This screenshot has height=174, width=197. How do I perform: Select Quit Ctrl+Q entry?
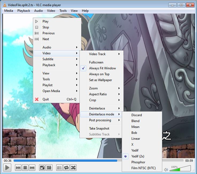tap(56, 99)
